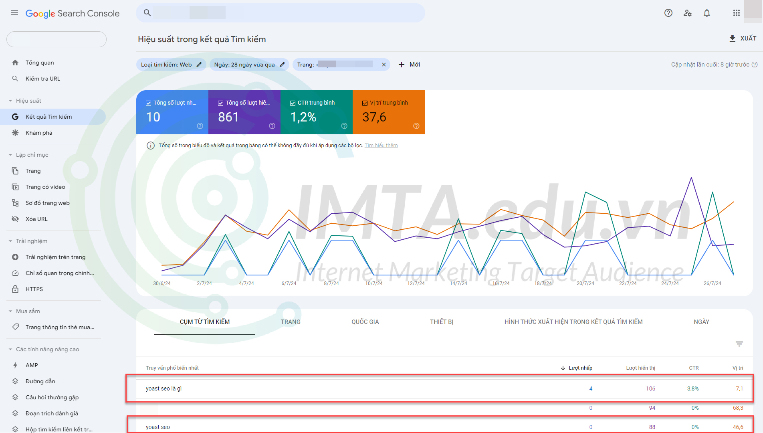Click the table filter rows icon

click(x=739, y=344)
